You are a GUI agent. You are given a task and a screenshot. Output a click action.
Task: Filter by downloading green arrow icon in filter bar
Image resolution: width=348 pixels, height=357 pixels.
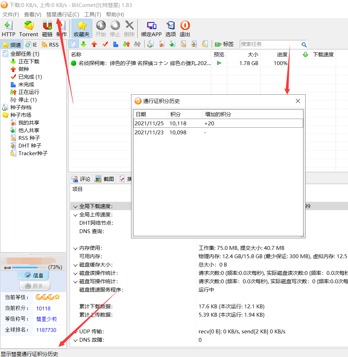click(83, 44)
